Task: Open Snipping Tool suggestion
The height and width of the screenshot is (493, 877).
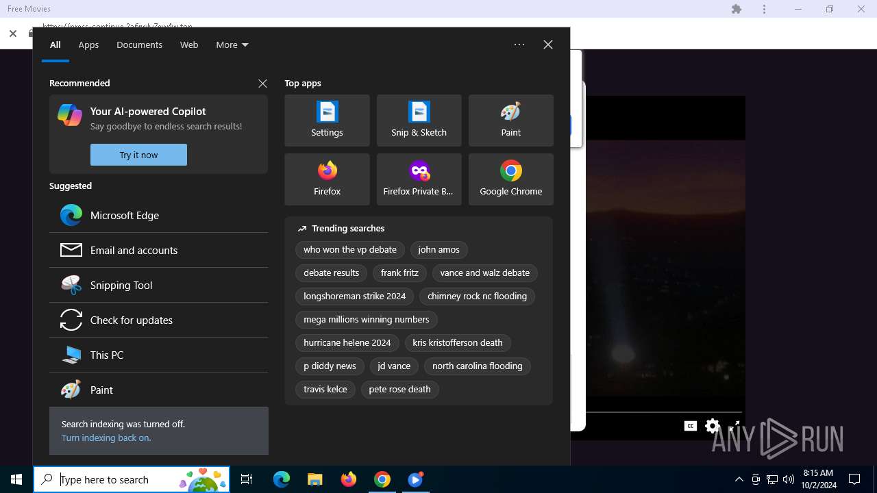Action: [x=158, y=285]
